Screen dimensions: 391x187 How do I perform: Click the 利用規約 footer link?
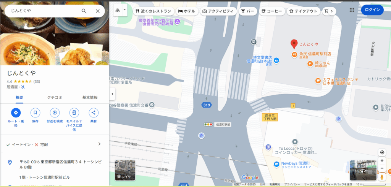(275, 184)
